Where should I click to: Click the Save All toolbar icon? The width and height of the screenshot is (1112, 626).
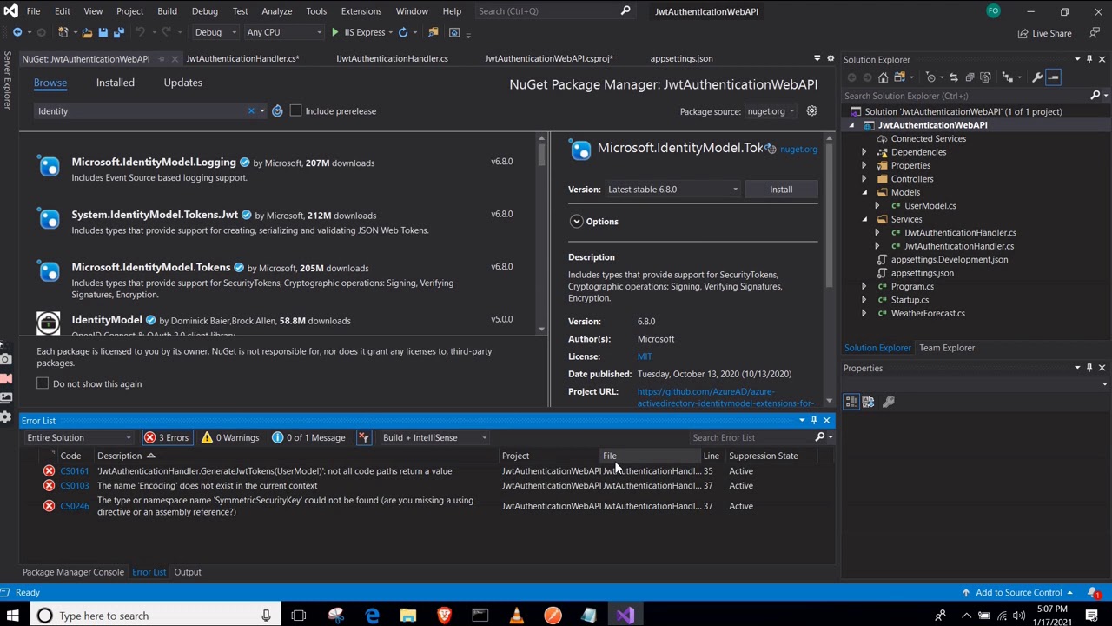(118, 32)
